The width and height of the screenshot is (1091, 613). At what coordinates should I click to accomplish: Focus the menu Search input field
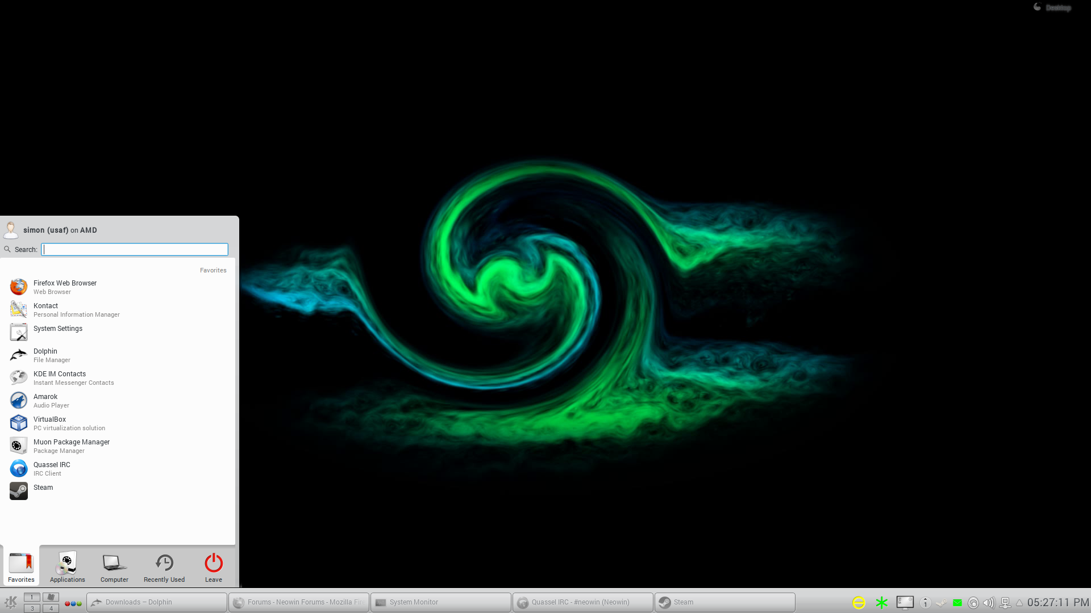click(x=135, y=250)
